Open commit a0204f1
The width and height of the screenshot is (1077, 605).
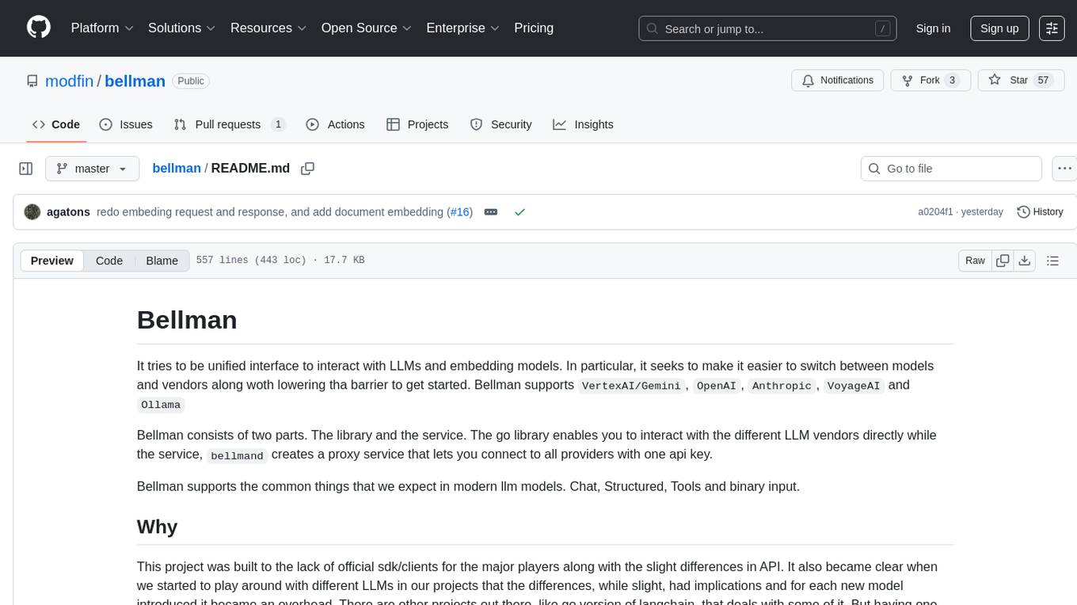click(935, 212)
